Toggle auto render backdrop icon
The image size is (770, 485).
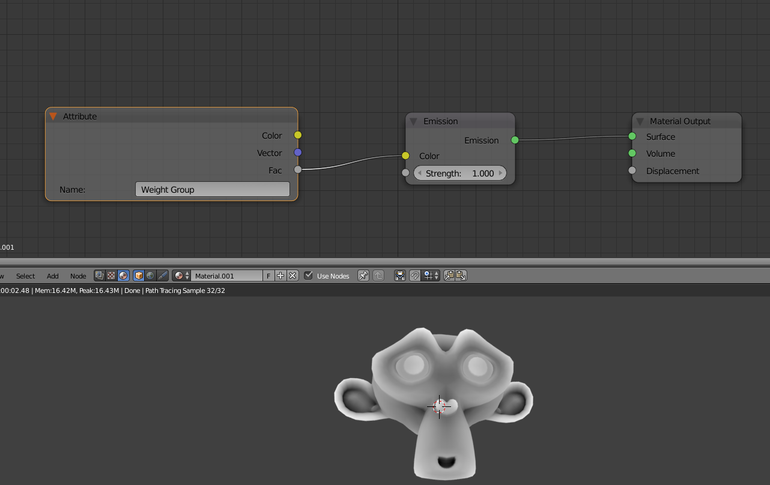point(399,276)
